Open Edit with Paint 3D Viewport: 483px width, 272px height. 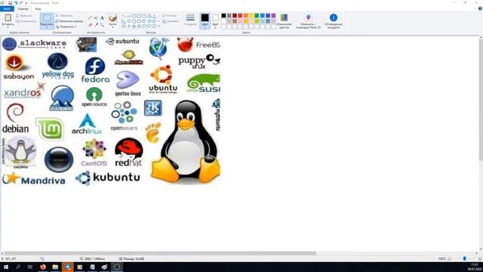[x=309, y=21]
